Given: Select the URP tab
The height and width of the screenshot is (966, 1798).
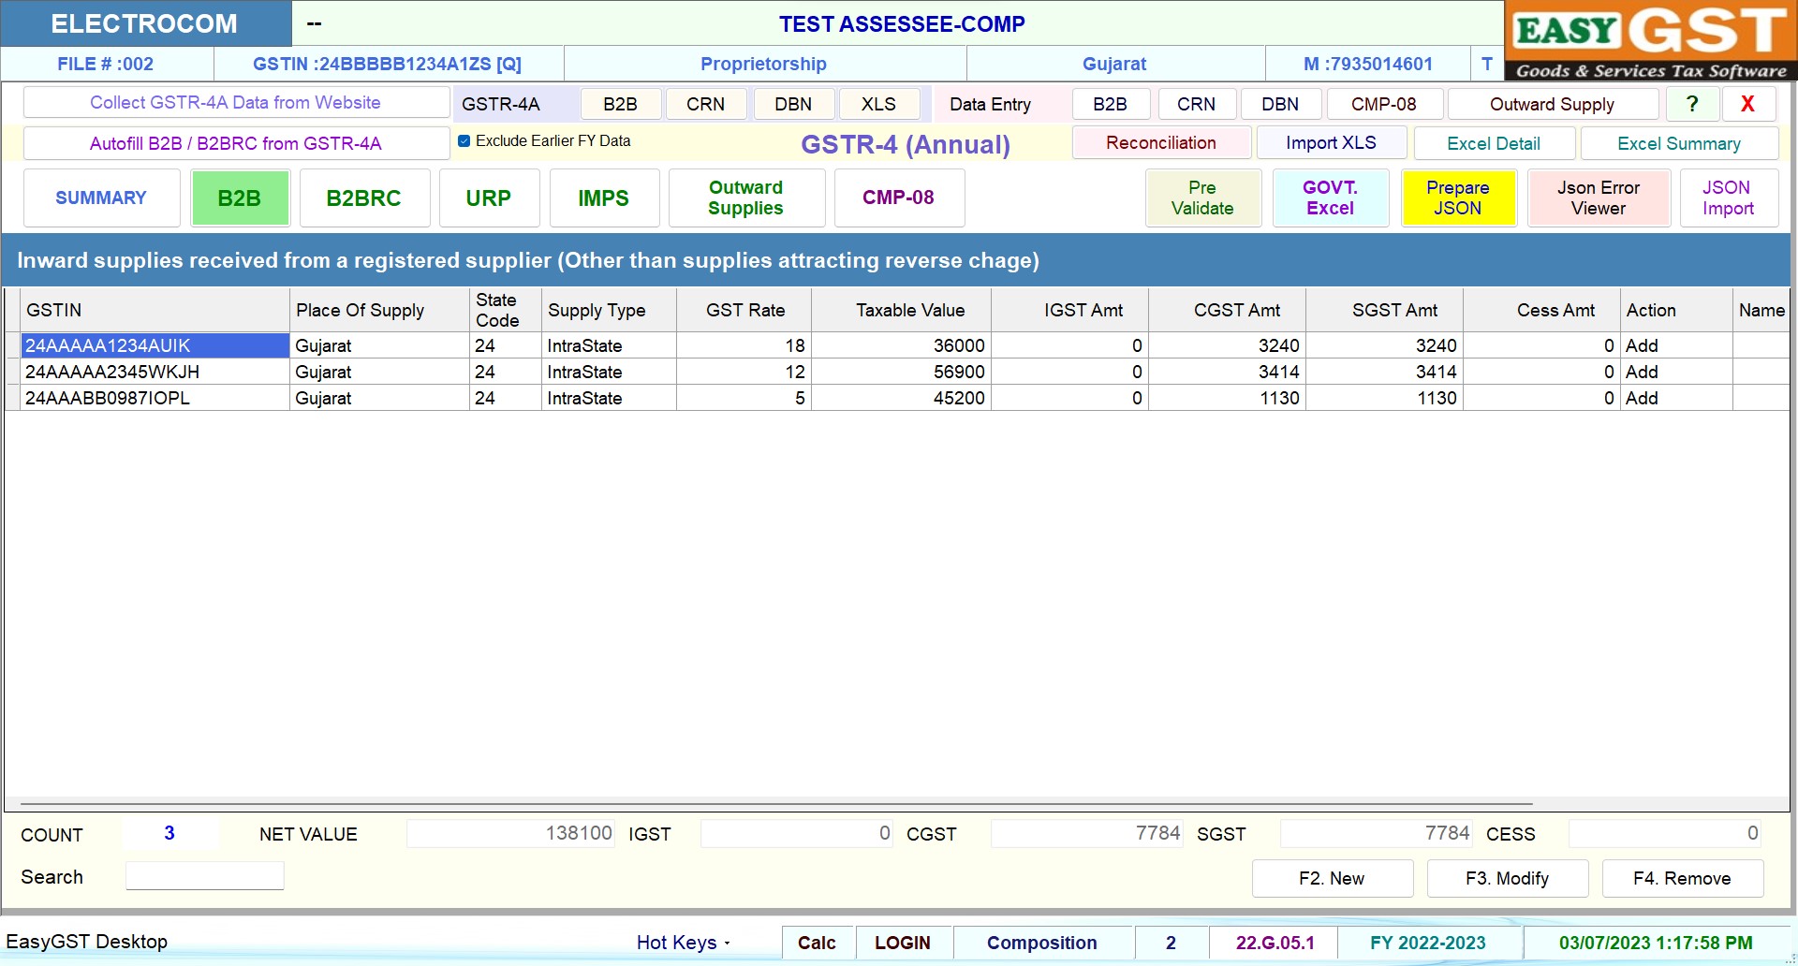Looking at the screenshot, I should (489, 198).
